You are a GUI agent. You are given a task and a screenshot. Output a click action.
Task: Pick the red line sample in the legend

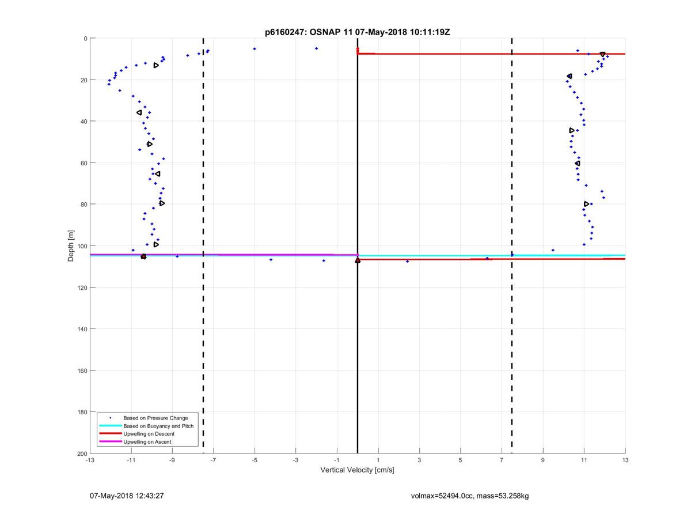(x=110, y=434)
